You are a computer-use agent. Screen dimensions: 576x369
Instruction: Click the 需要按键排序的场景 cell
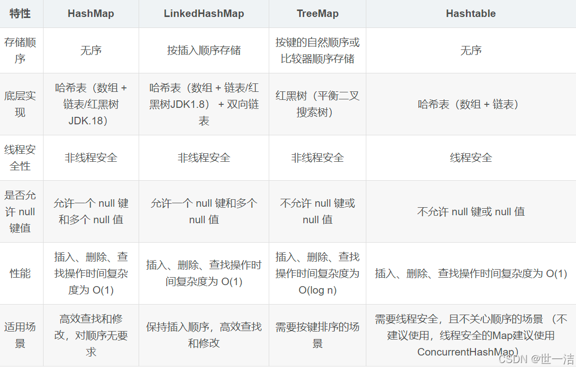pyautogui.click(x=317, y=335)
